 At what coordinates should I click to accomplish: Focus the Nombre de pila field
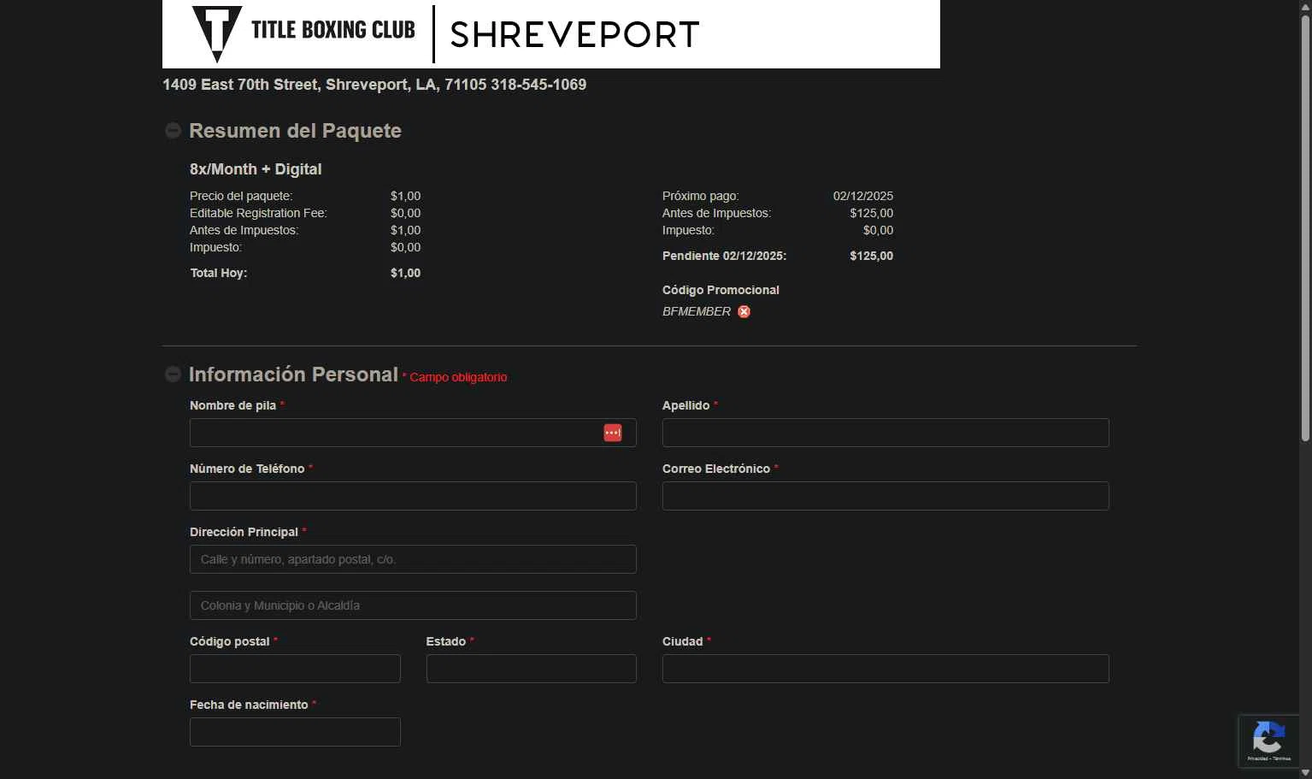(x=413, y=433)
